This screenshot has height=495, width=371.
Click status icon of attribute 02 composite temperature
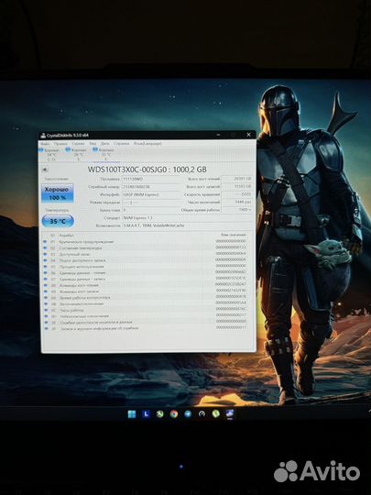point(45,248)
